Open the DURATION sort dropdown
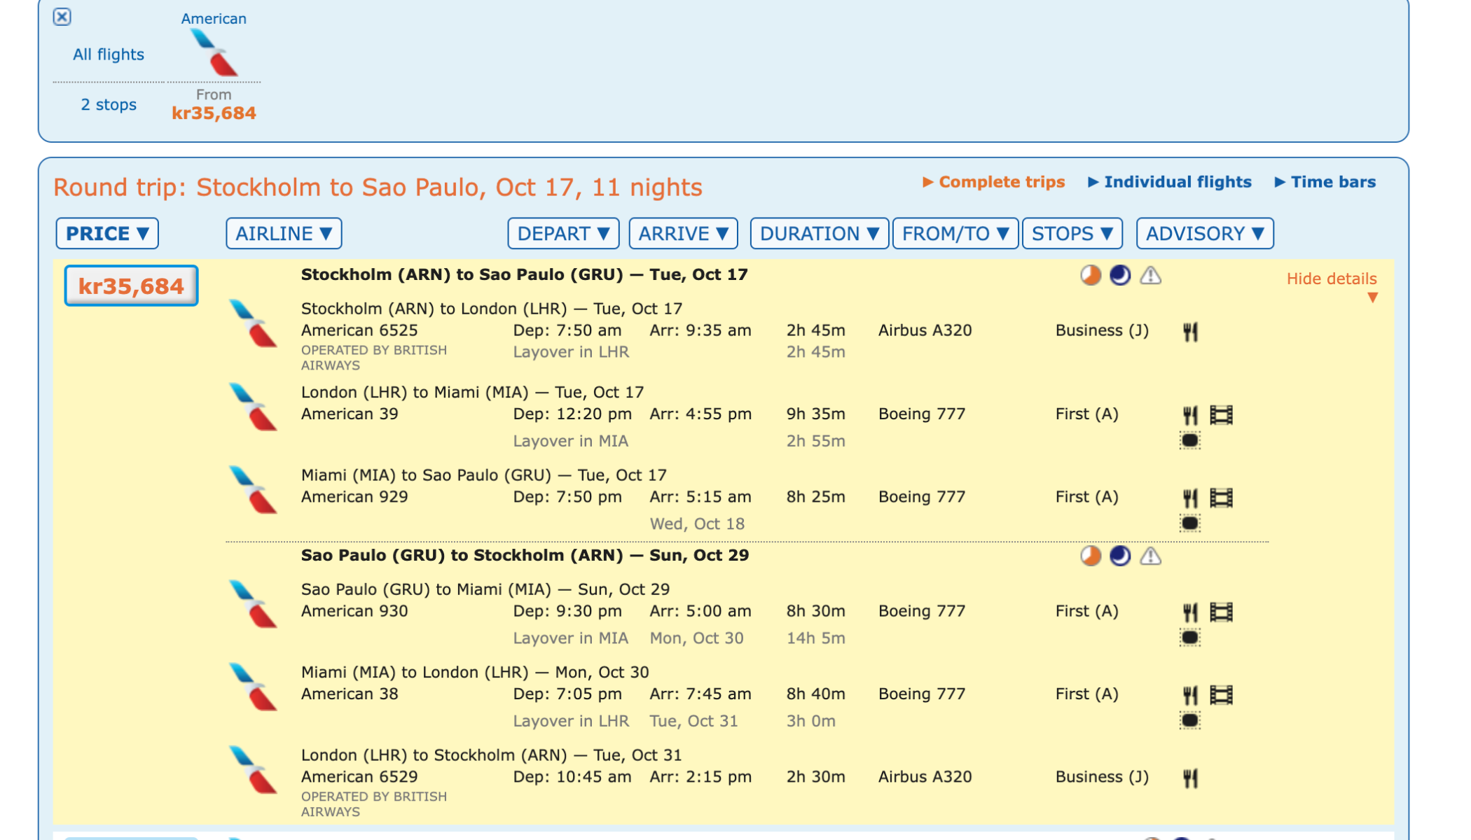This screenshot has width=1471, height=840. point(820,233)
